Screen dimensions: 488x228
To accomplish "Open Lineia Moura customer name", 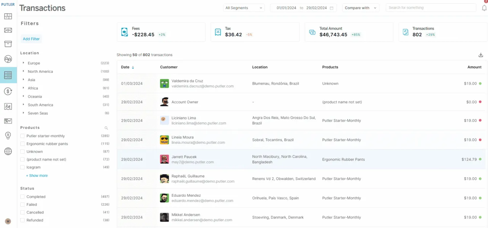I will coord(183,137).
